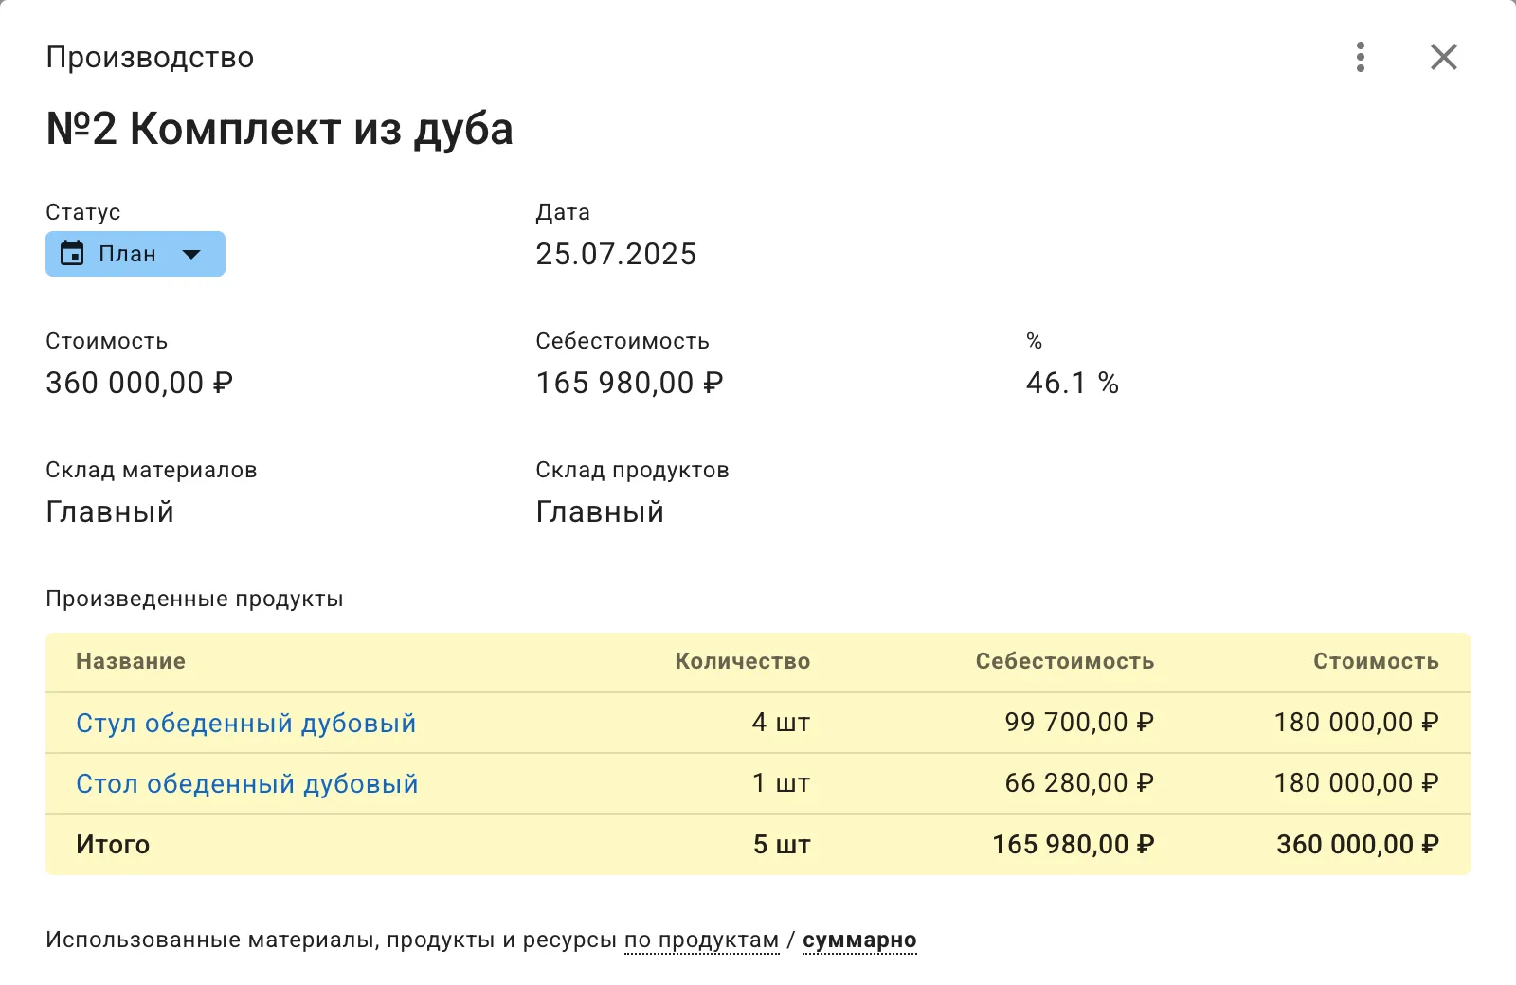Click the title №2 Комплект из дуба

click(280, 129)
